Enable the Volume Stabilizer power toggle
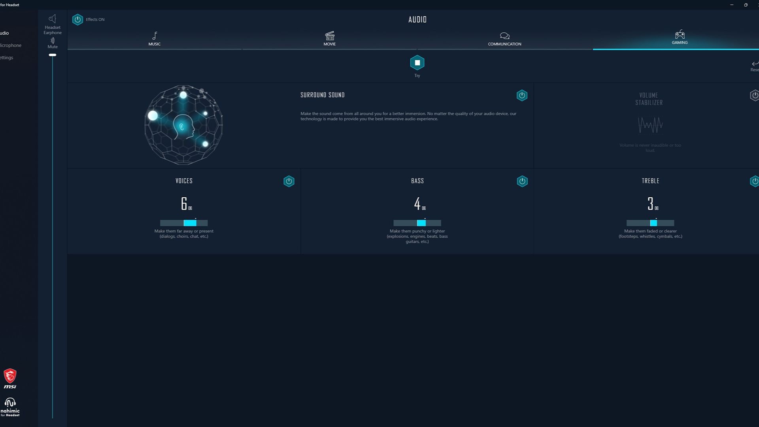The width and height of the screenshot is (759, 427). tap(755, 95)
